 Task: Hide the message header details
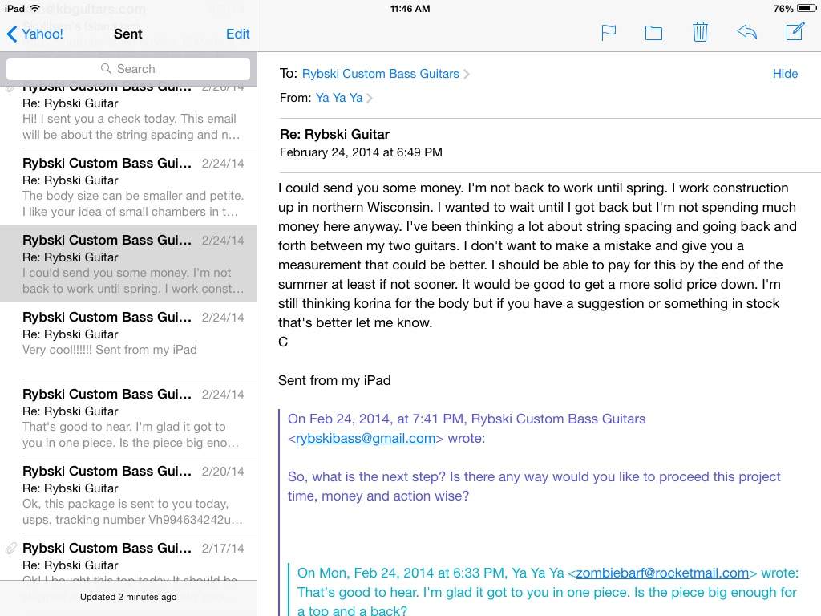click(785, 74)
